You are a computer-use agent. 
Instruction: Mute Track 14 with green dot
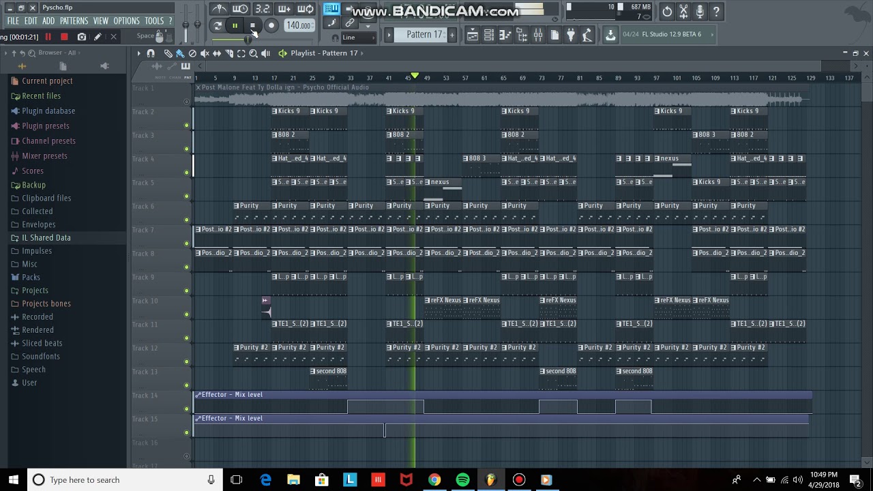(186, 408)
